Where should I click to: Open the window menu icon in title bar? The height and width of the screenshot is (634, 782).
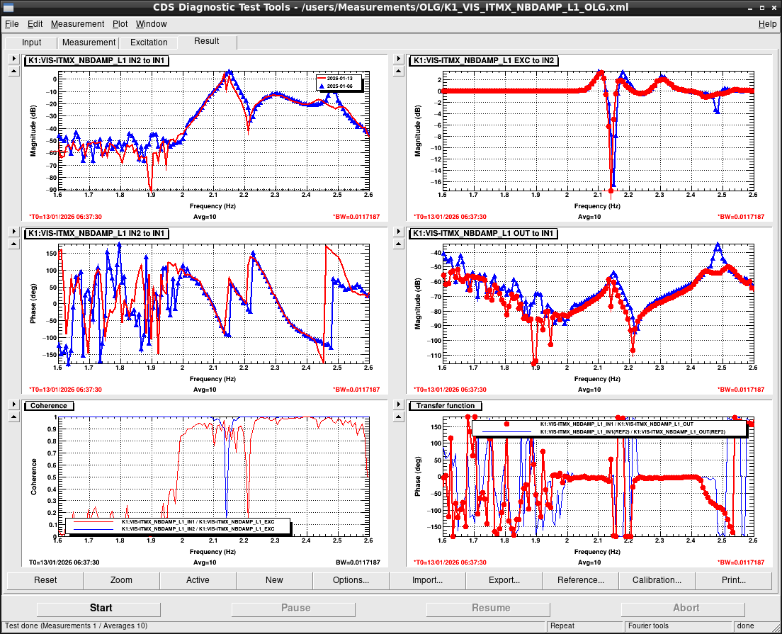8,7
